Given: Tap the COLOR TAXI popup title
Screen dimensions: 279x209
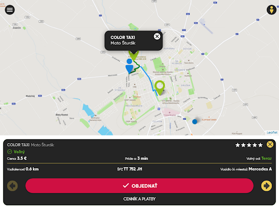Looking at the screenshot, I should 123,38.
